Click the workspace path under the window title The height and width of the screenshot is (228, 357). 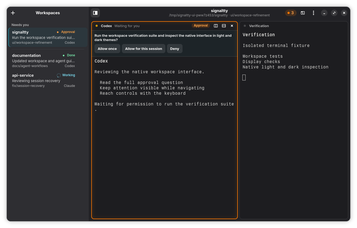(219, 15)
